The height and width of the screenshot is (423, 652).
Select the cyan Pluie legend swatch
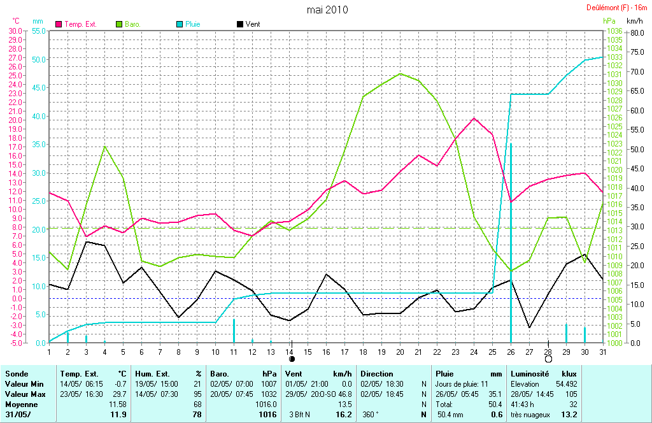(180, 24)
